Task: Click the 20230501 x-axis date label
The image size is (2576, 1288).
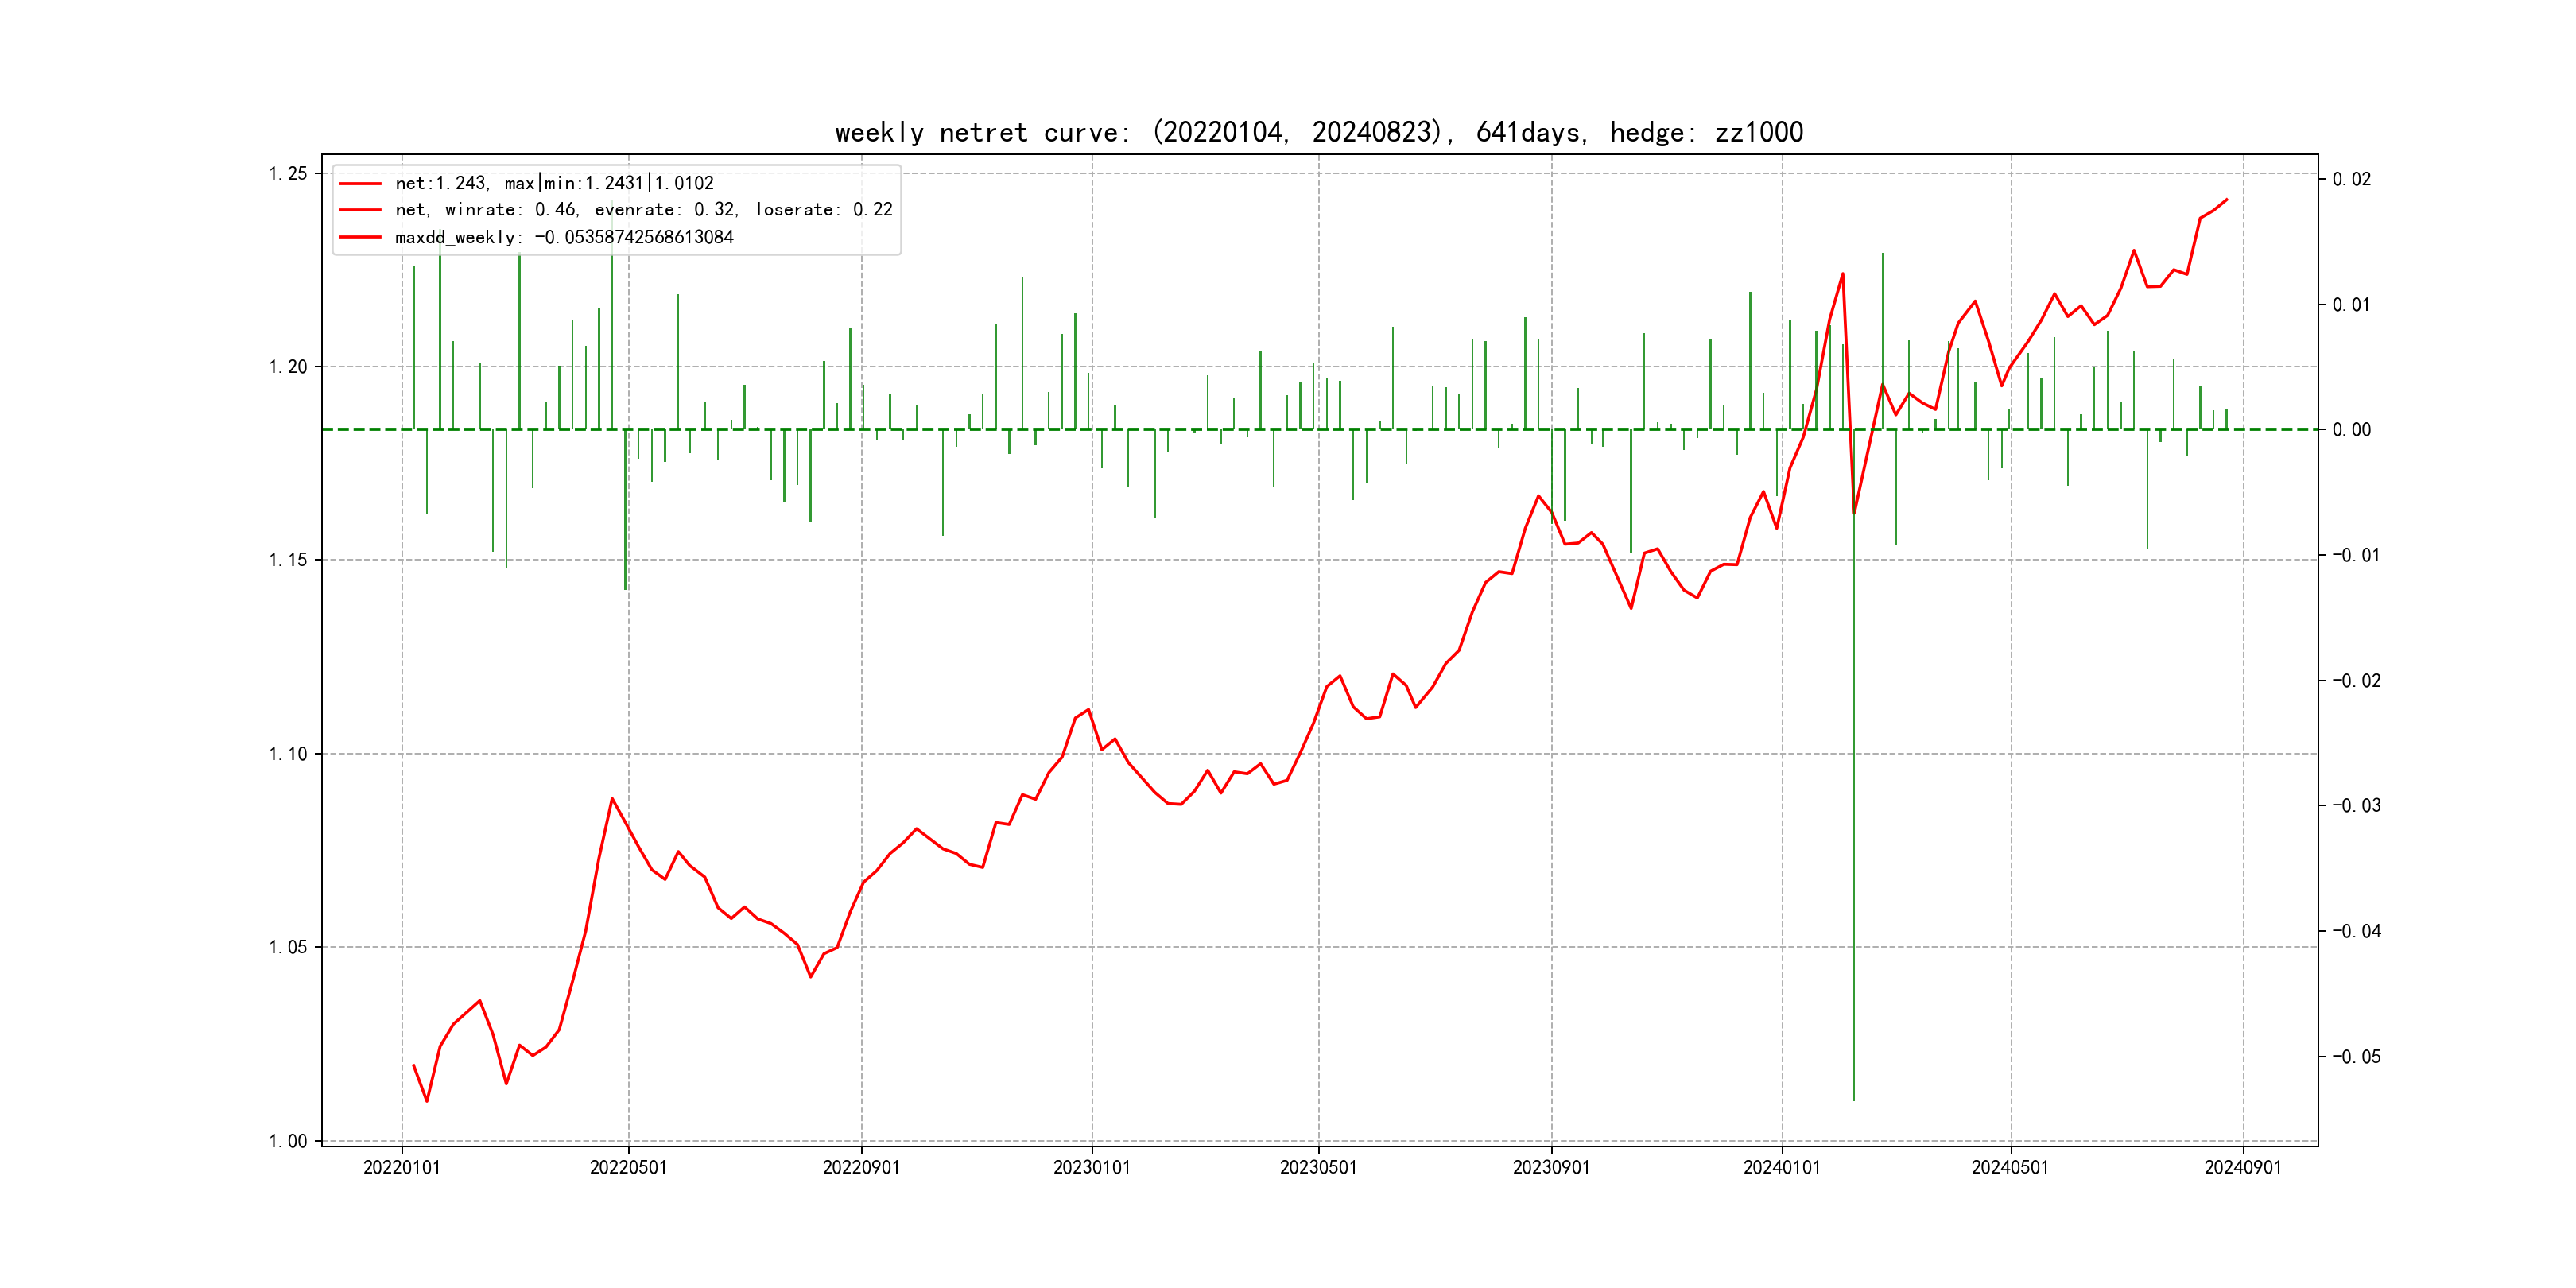Action: [1318, 1167]
